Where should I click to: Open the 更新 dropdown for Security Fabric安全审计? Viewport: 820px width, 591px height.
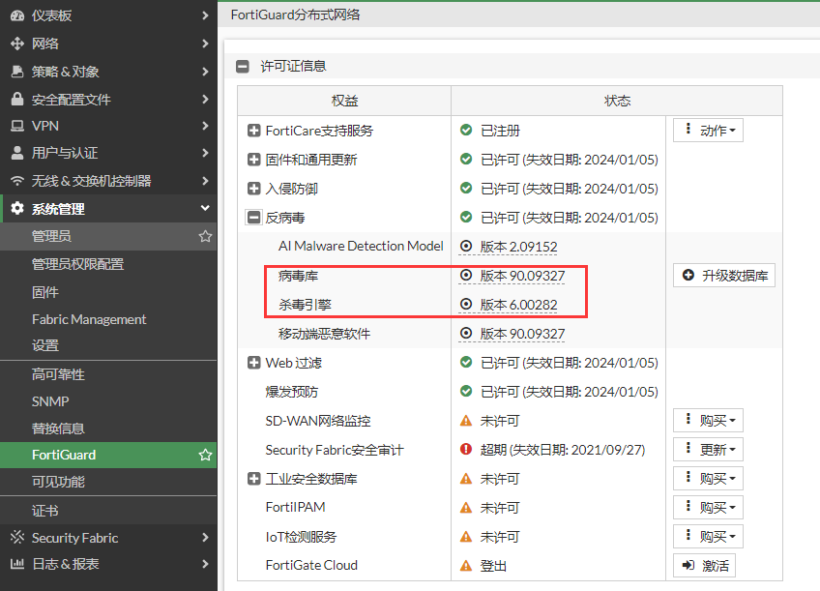point(708,450)
